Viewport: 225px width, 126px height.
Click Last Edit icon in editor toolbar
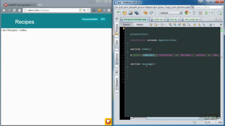[x=151, y=24]
